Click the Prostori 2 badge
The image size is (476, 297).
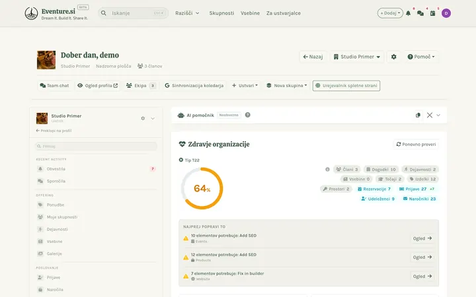coord(336,189)
